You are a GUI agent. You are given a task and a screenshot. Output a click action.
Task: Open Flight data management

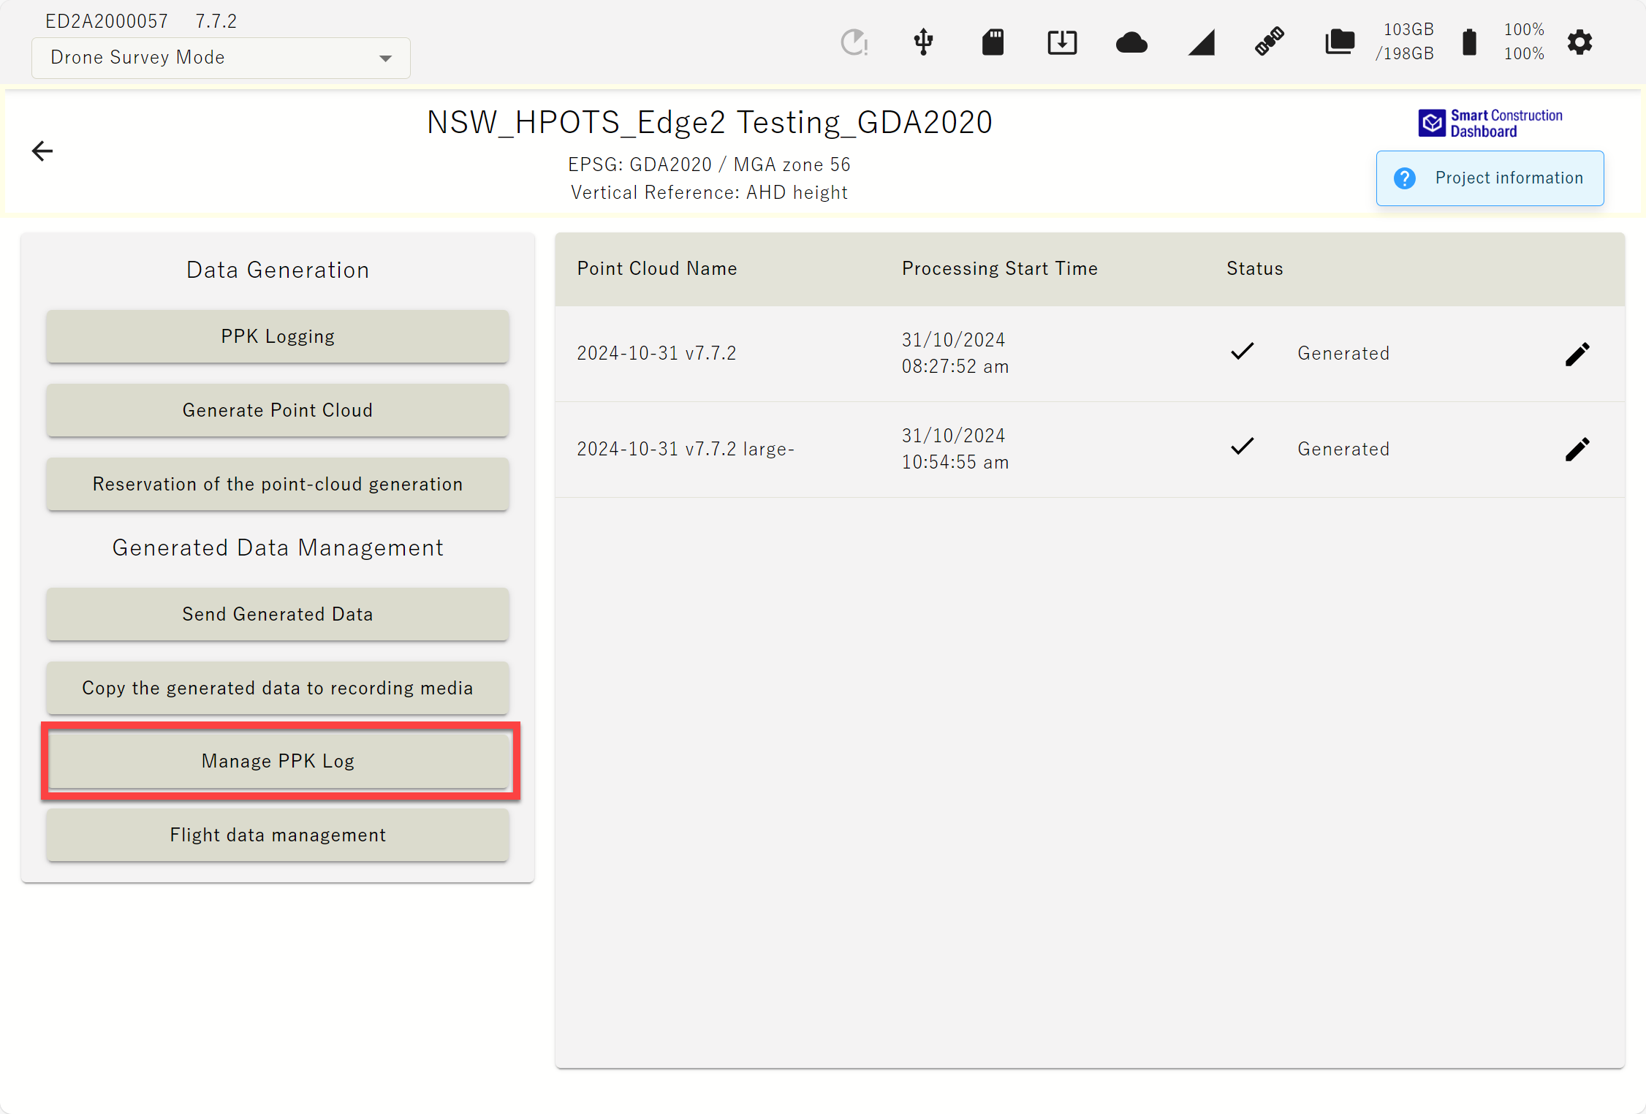(278, 835)
